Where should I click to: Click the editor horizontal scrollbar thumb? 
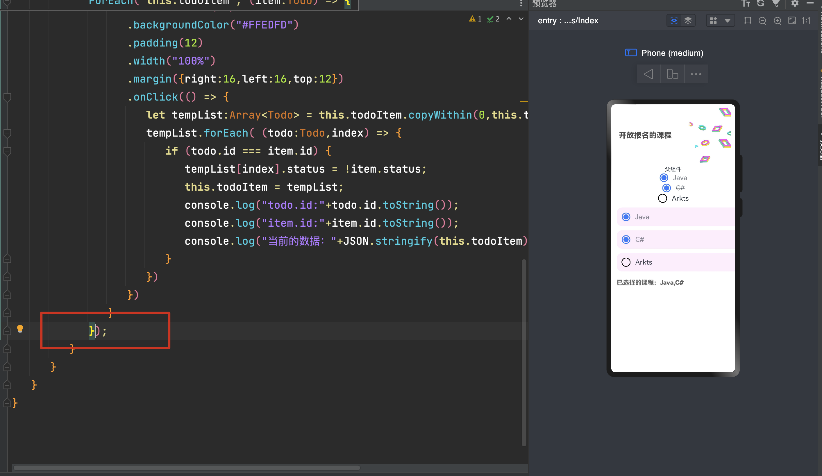click(x=187, y=468)
